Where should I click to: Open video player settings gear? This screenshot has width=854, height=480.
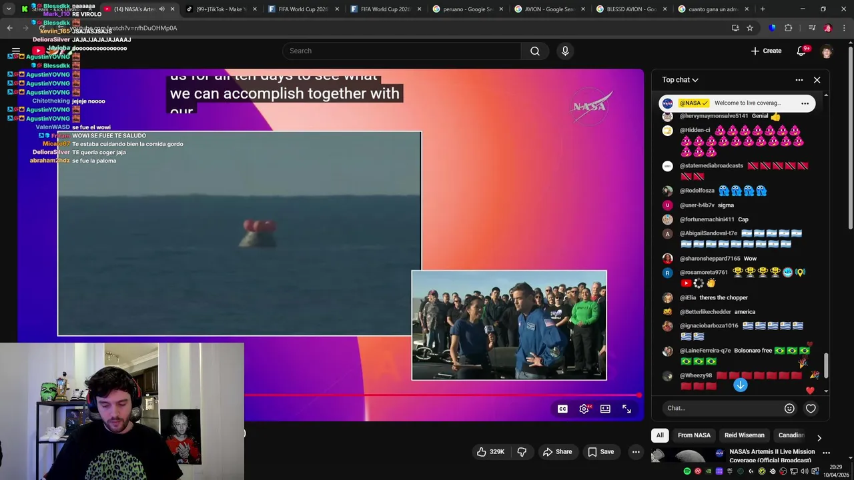coord(584,409)
